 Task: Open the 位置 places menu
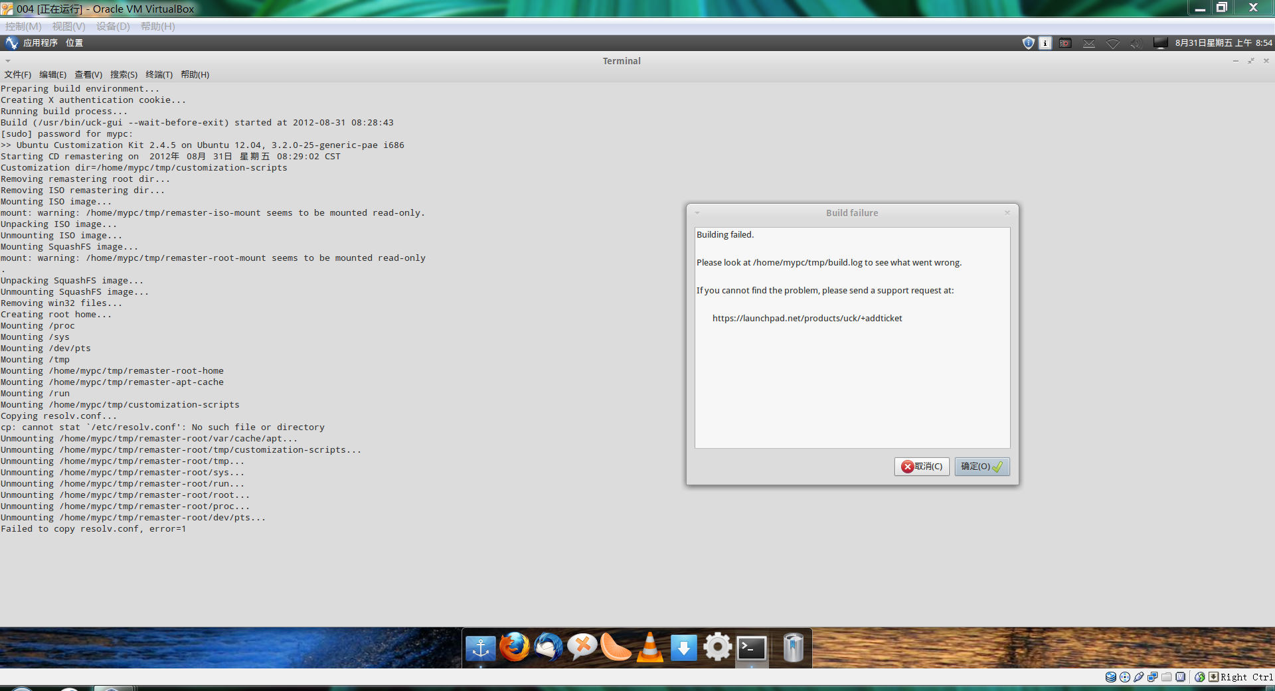click(74, 43)
